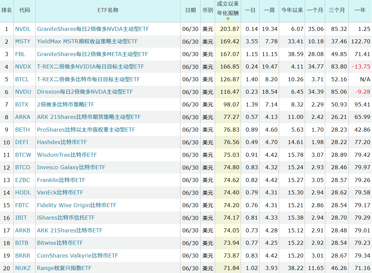Open ProShares比特以太市值权重主动型ETF link

click(x=86, y=130)
